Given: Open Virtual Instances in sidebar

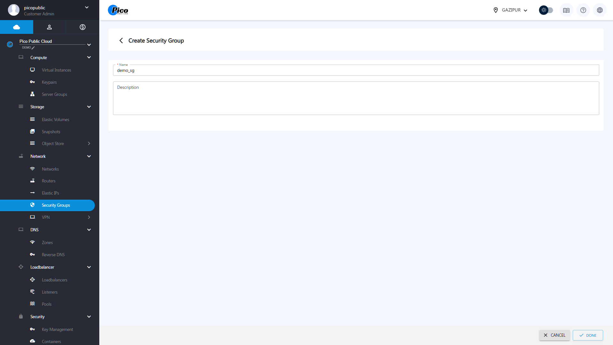Looking at the screenshot, I should (x=56, y=70).
